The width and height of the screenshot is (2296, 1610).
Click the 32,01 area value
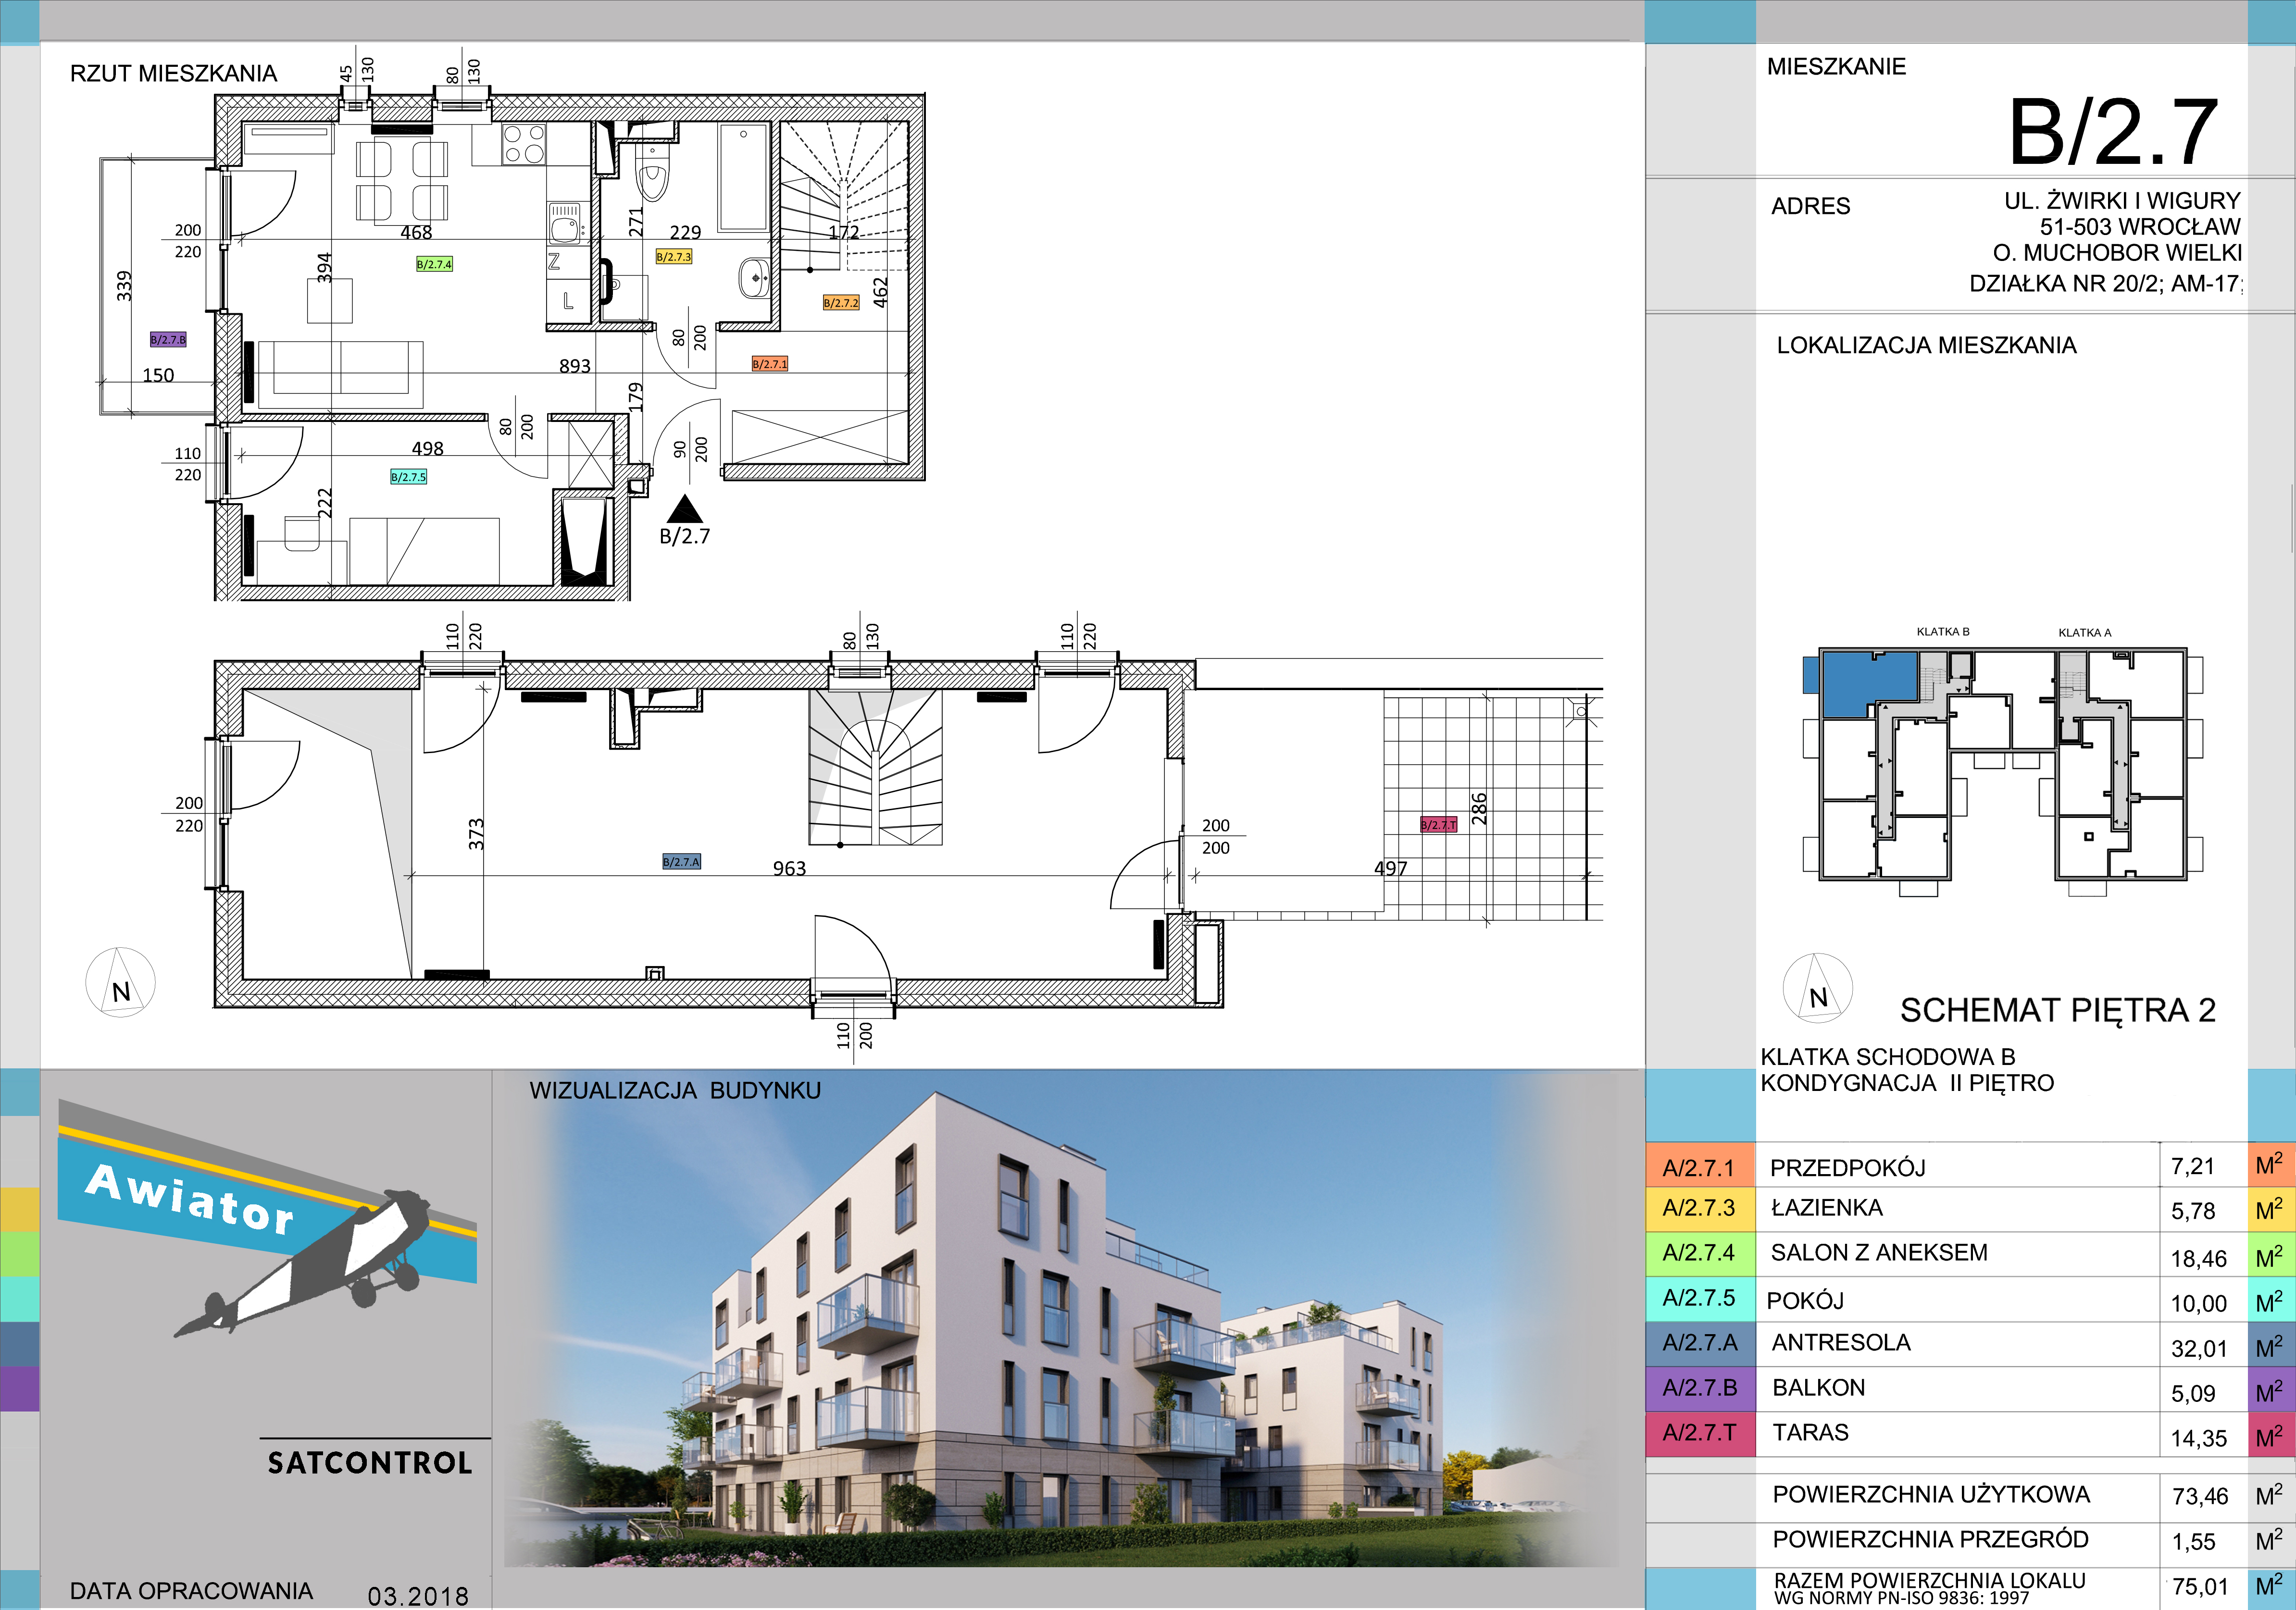[x=2199, y=1350]
